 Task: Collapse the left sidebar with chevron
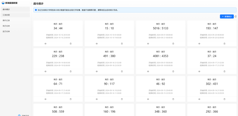tap(32, 3)
